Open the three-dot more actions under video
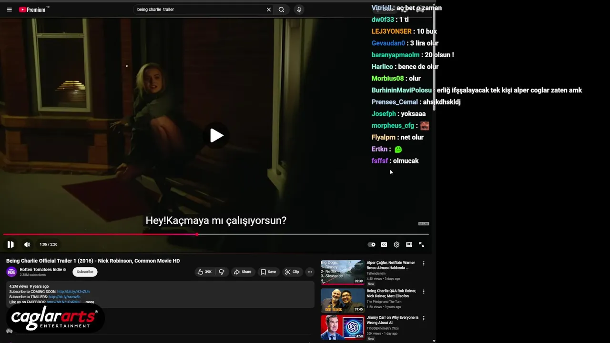The width and height of the screenshot is (610, 343). (310, 272)
